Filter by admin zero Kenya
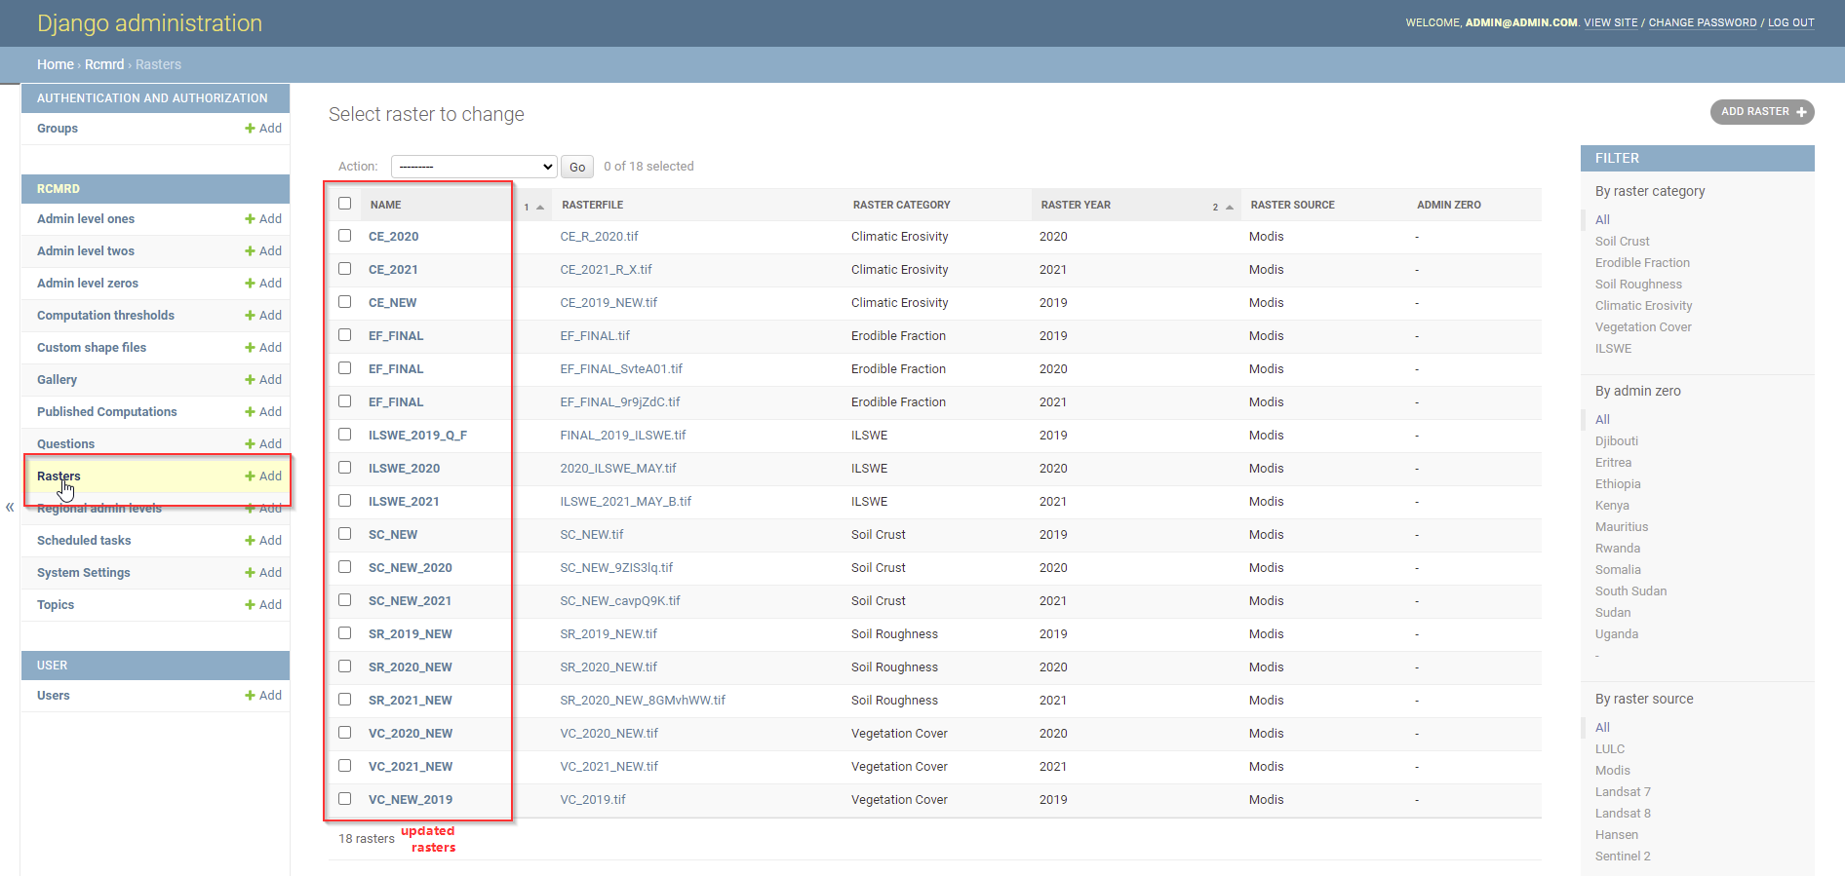1845x876 pixels. point(1612,506)
